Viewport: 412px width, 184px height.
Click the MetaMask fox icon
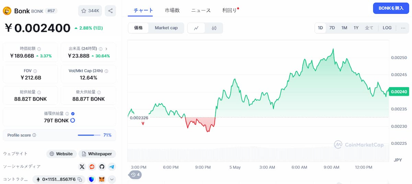coord(102,179)
